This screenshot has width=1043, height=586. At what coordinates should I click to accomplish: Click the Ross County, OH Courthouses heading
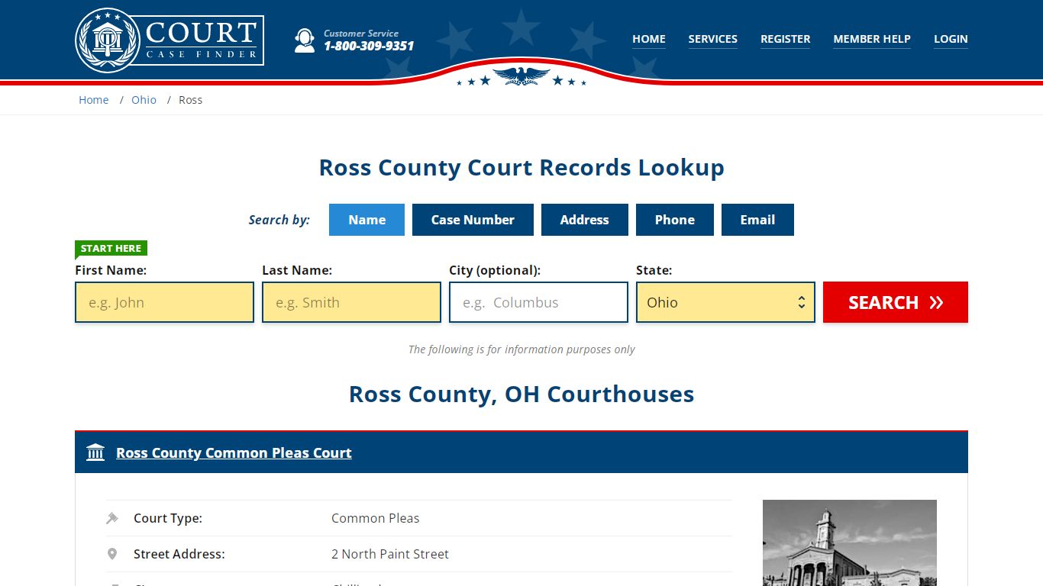(521, 394)
